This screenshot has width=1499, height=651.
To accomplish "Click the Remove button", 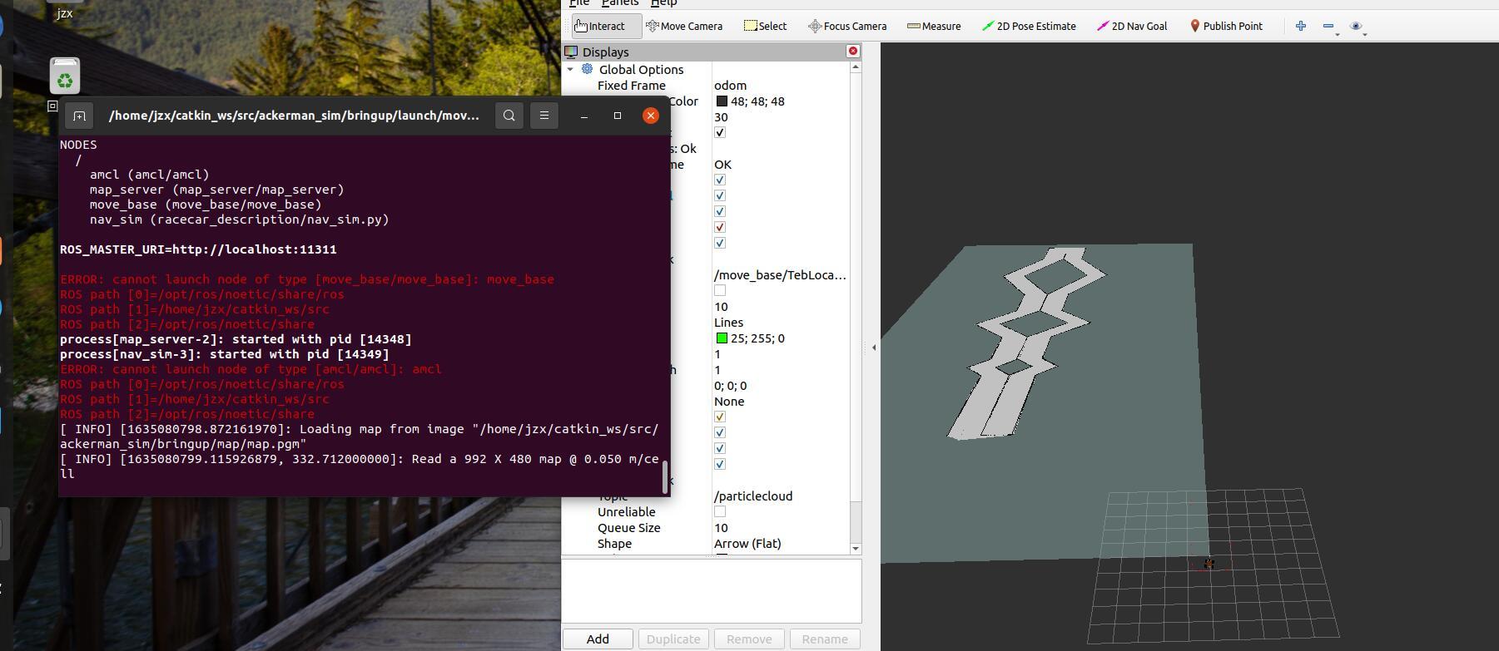I will click(749, 639).
